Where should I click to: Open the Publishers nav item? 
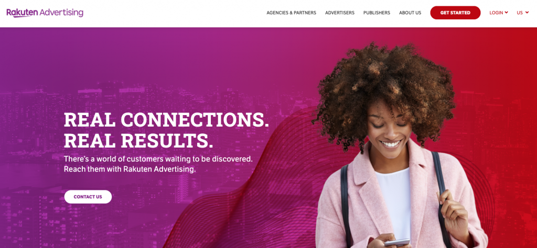(x=377, y=13)
